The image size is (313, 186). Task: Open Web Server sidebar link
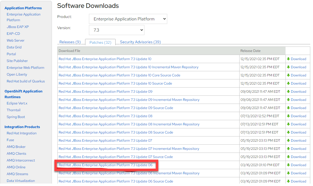(16, 40)
